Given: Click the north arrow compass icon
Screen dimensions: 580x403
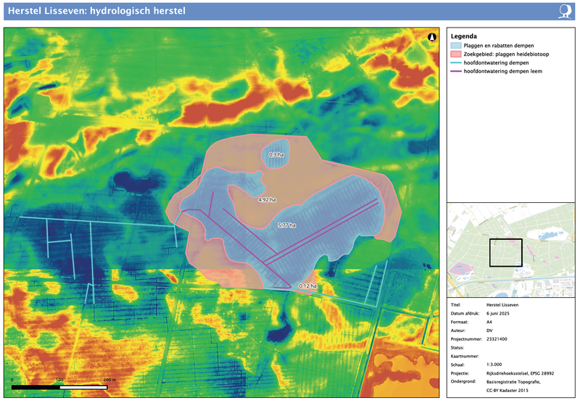Looking at the screenshot, I should (x=433, y=37).
